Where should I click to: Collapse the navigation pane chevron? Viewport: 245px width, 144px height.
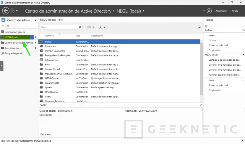click(36, 20)
